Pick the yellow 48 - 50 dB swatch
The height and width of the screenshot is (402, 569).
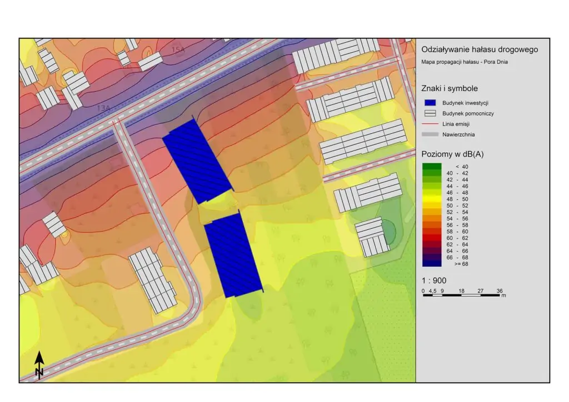(432, 199)
